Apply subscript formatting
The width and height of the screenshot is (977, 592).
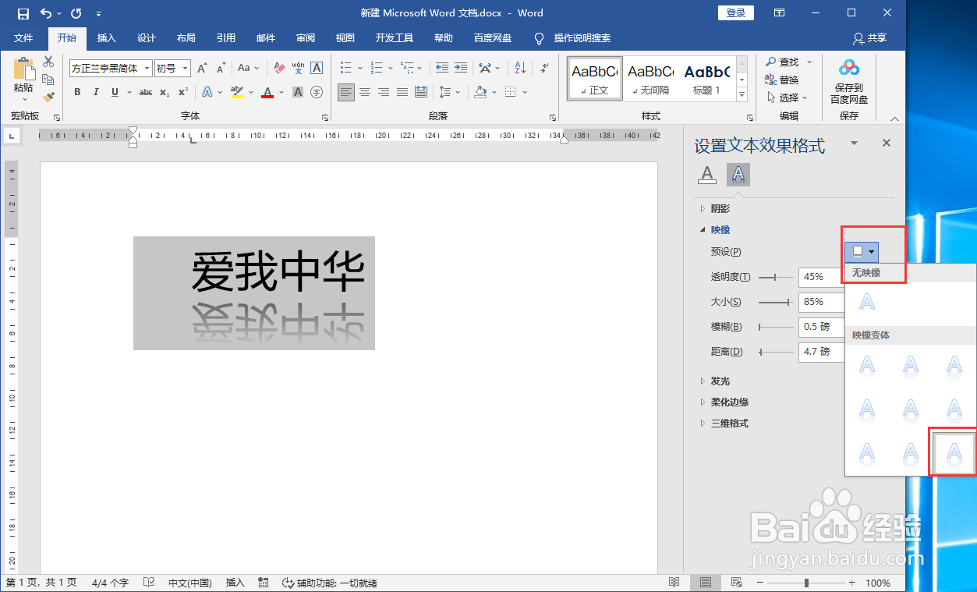pos(165,92)
